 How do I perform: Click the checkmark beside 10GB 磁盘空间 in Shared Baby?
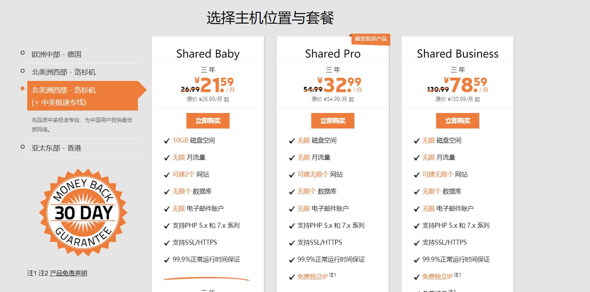point(166,141)
